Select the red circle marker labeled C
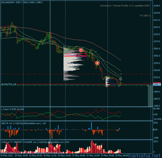162x158 pixels. click(81, 50)
